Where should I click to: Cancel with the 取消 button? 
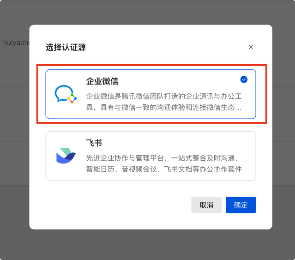point(206,205)
